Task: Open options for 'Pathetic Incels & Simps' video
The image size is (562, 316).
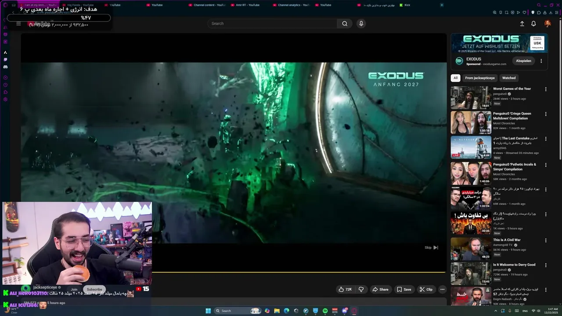Action: pos(546,165)
